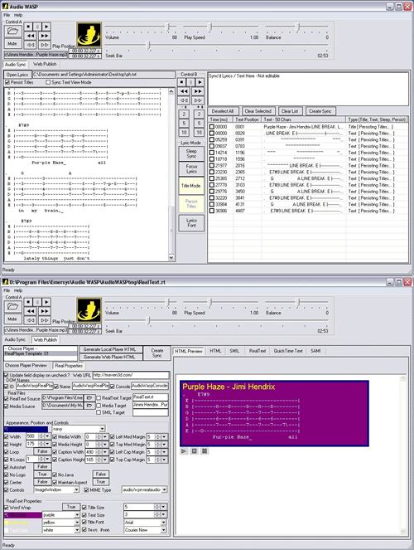Click Generate Local Player HTML

click(x=111, y=349)
